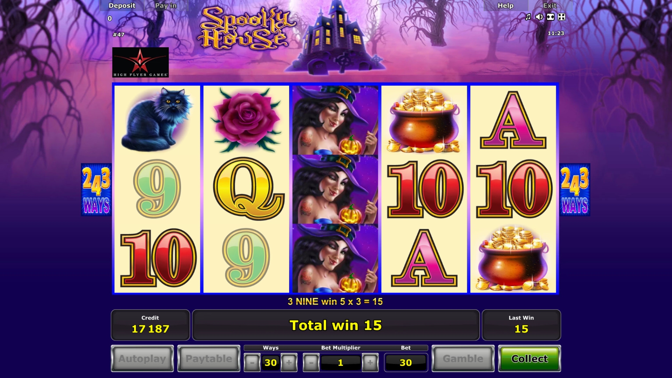672x378 pixels.
Task: Click the Gamble button
Action: 463,358
